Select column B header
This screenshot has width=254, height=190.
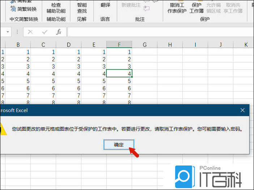[x=18, y=44]
